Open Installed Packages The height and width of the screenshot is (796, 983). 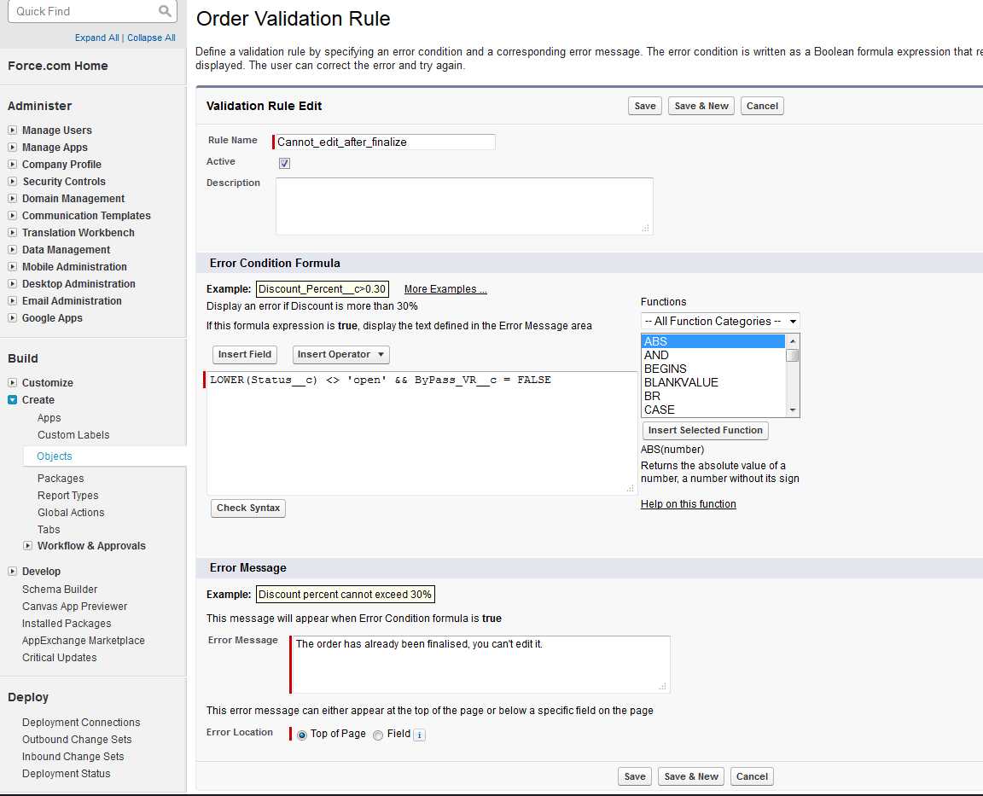67,624
